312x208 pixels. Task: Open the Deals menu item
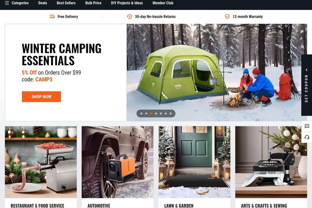tap(43, 3)
